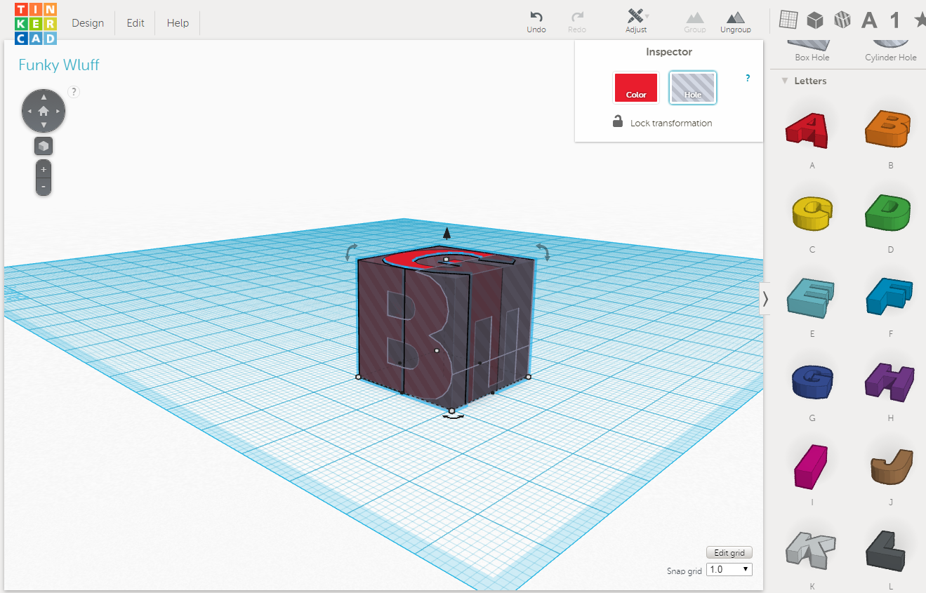Open the Edit menu
Screen dimensions: 926x593
pos(135,22)
